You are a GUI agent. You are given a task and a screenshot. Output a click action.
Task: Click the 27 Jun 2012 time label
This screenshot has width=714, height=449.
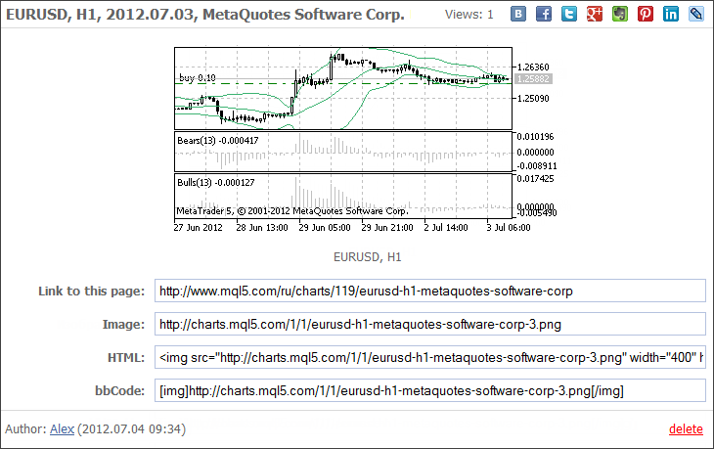point(199,227)
